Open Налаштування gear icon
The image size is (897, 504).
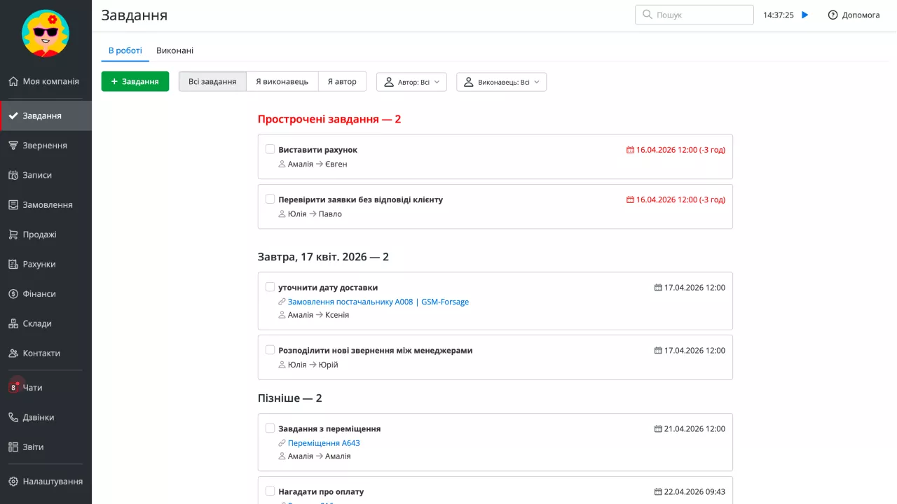click(x=13, y=482)
